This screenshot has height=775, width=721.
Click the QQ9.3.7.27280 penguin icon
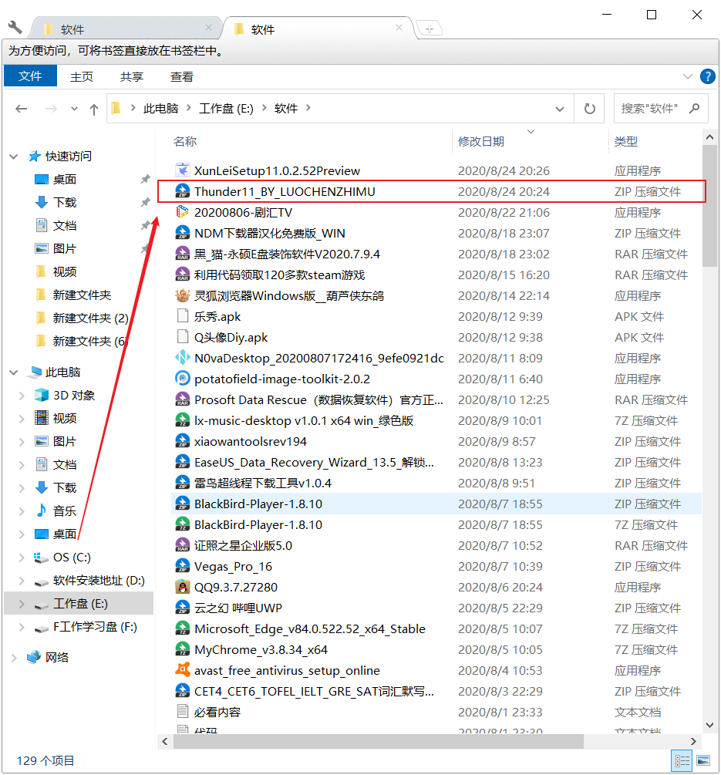(182, 587)
